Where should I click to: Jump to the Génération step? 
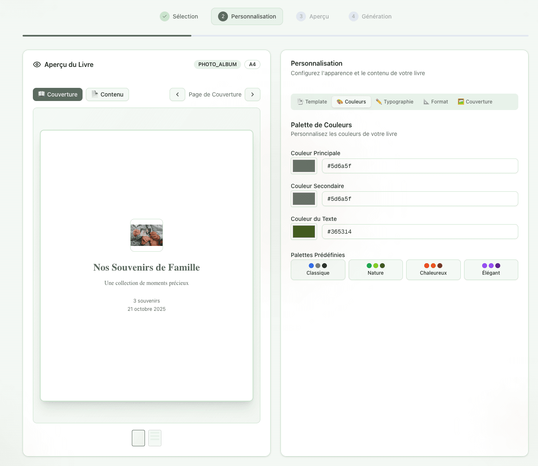370,16
